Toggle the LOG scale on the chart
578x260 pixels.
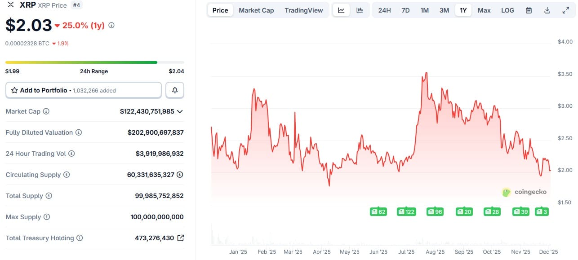[x=507, y=9]
